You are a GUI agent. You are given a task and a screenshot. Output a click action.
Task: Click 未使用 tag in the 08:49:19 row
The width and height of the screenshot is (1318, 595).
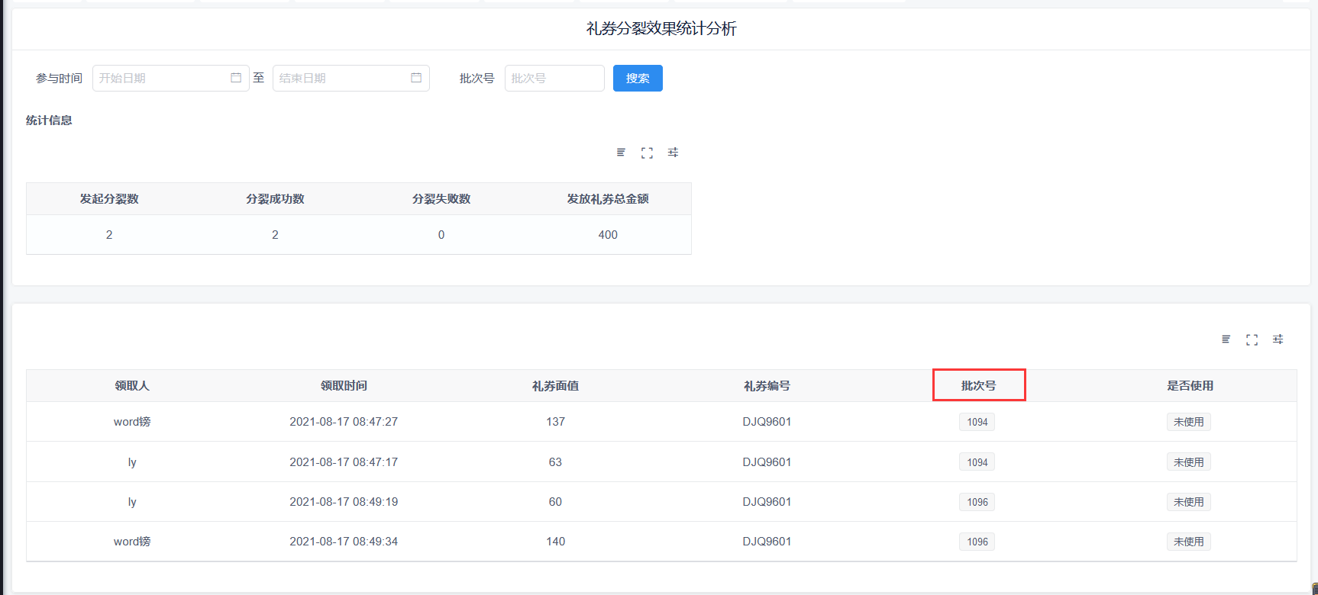1188,502
